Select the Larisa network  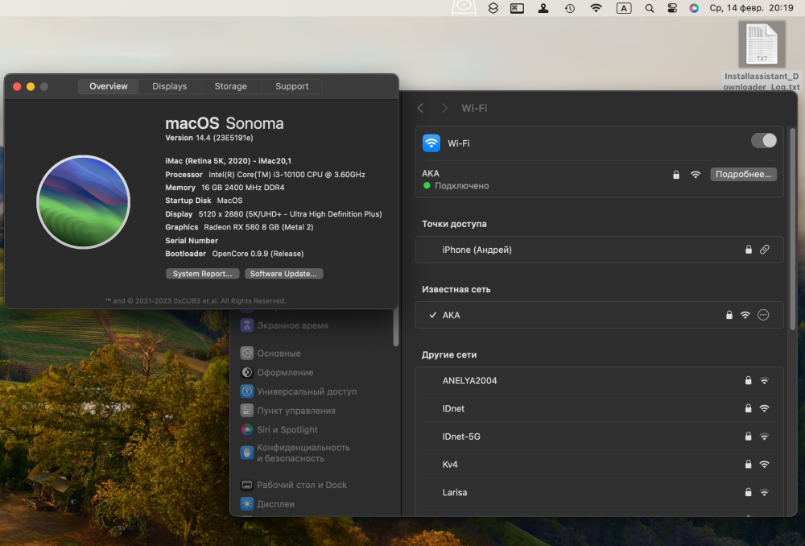(x=599, y=492)
